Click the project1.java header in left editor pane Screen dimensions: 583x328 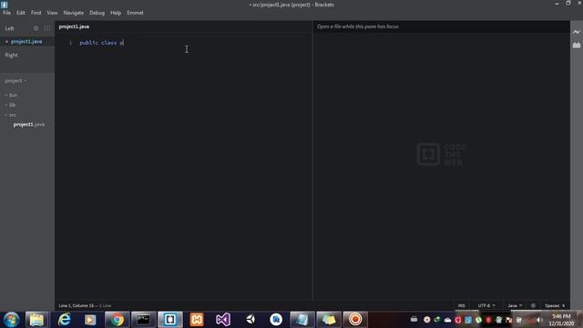(74, 26)
